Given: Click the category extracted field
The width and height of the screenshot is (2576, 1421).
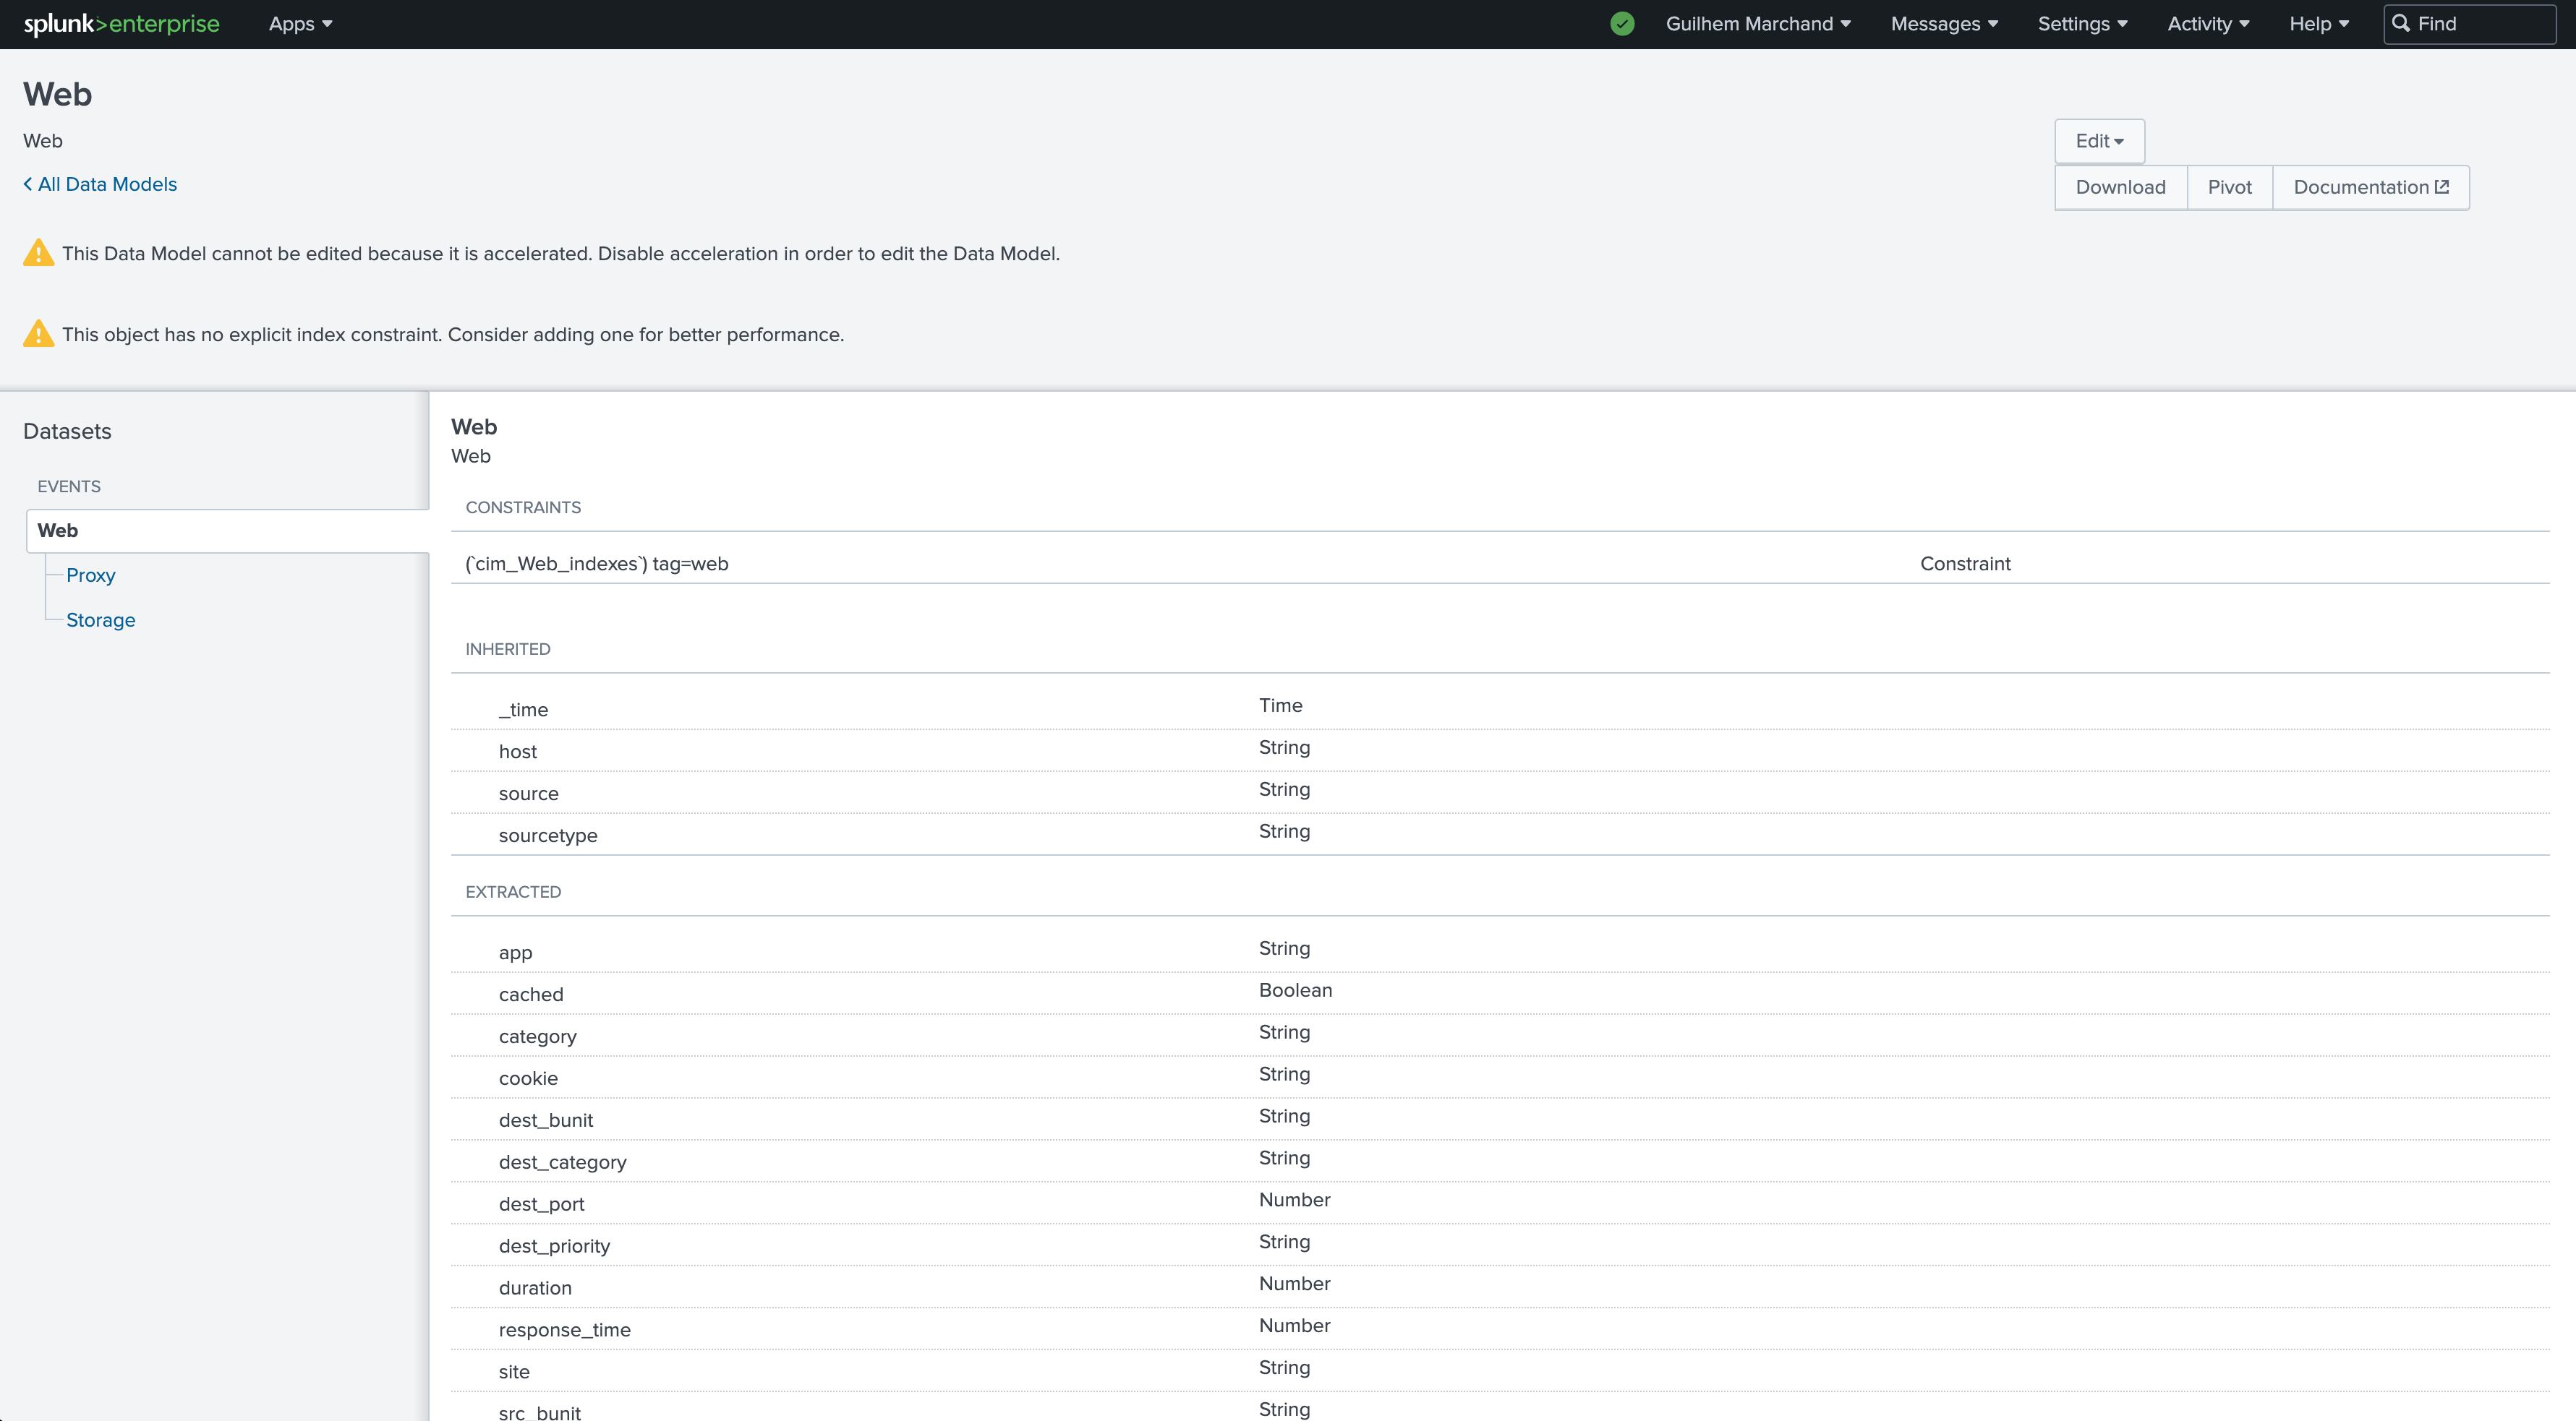Looking at the screenshot, I should point(537,1036).
